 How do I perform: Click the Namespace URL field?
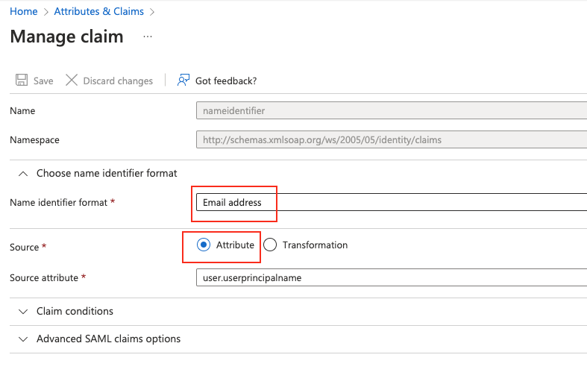(x=391, y=139)
